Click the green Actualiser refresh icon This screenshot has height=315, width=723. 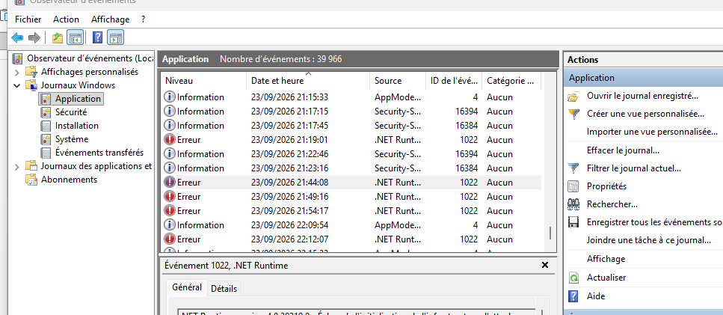click(x=573, y=278)
